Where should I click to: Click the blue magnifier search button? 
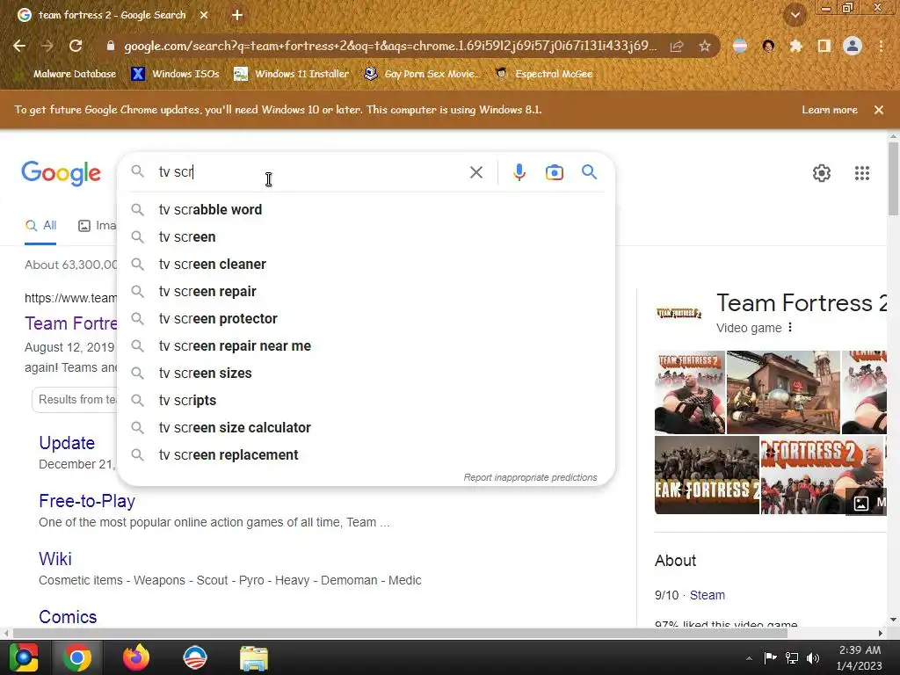[590, 172]
